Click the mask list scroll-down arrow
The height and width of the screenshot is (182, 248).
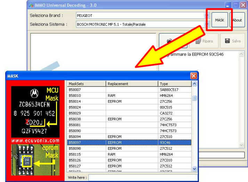click(194, 169)
